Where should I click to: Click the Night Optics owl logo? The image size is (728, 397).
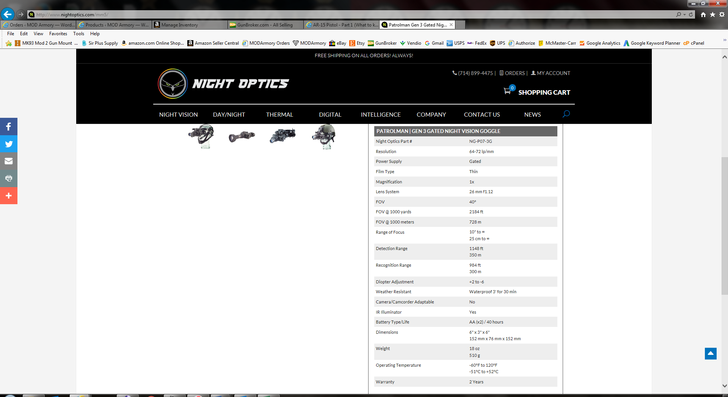click(173, 84)
